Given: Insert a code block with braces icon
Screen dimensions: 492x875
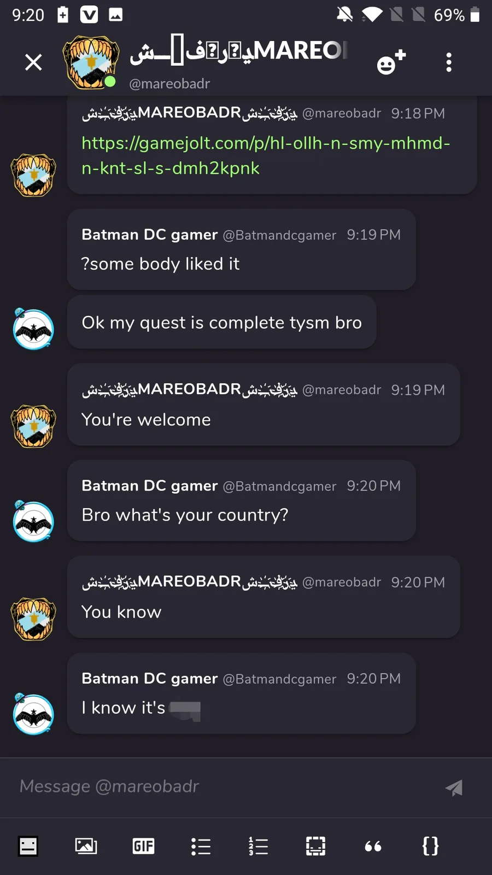Looking at the screenshot, I should (x=430, y=846).
